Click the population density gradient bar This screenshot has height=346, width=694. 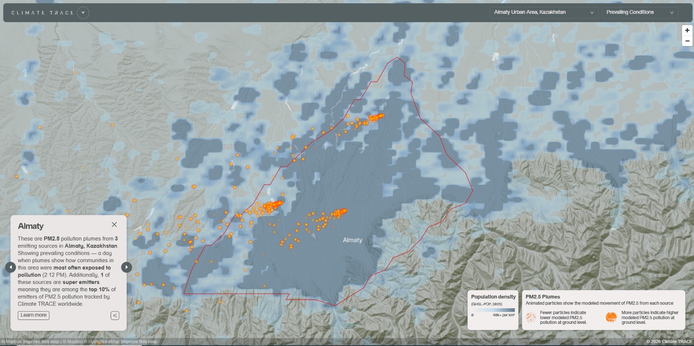pos(493,310)
